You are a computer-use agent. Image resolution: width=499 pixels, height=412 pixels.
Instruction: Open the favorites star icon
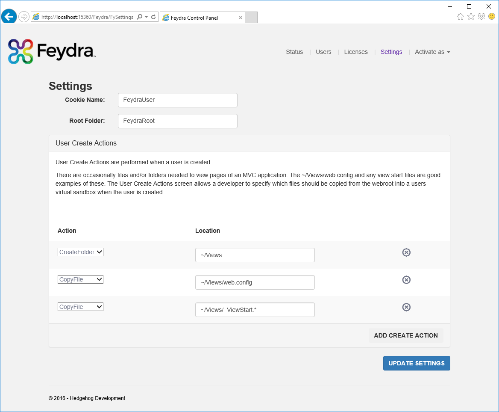point(471,17)
